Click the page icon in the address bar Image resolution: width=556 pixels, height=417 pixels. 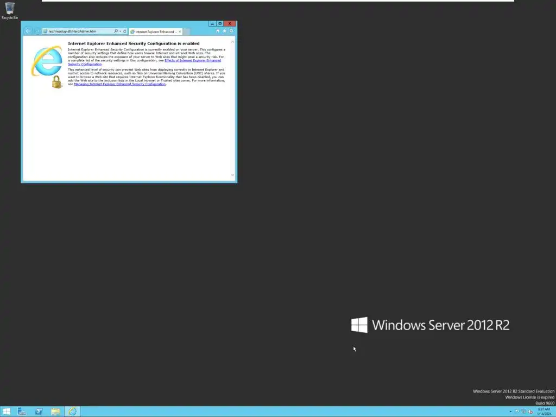coord(46,31)
